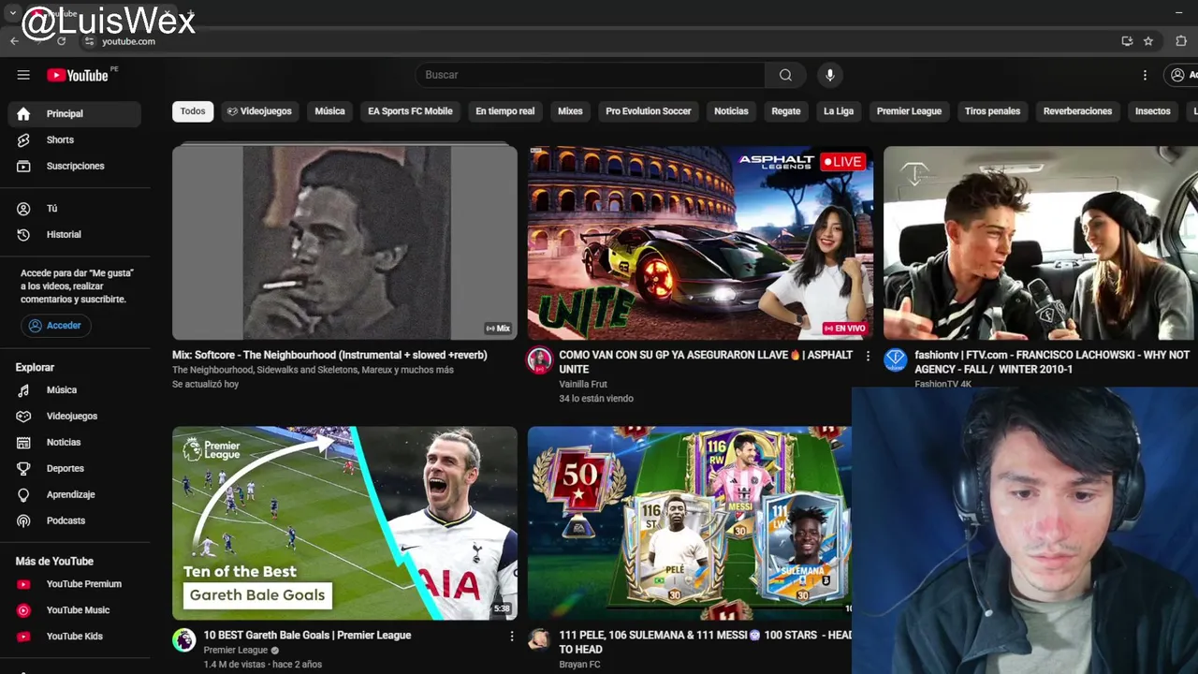Click the magnifier search button
Screen dimensions: 1198x674
point(785,75)
